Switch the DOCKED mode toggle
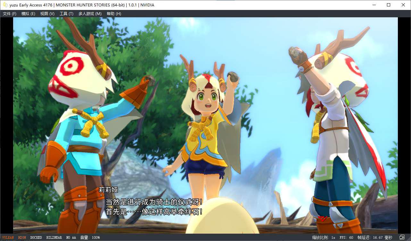411x241 pixels. point(36,237)
